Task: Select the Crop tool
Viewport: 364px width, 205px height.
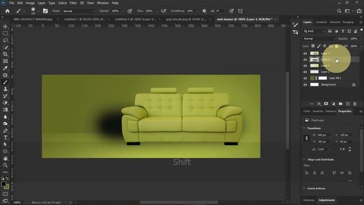Action: coord(5,54)
